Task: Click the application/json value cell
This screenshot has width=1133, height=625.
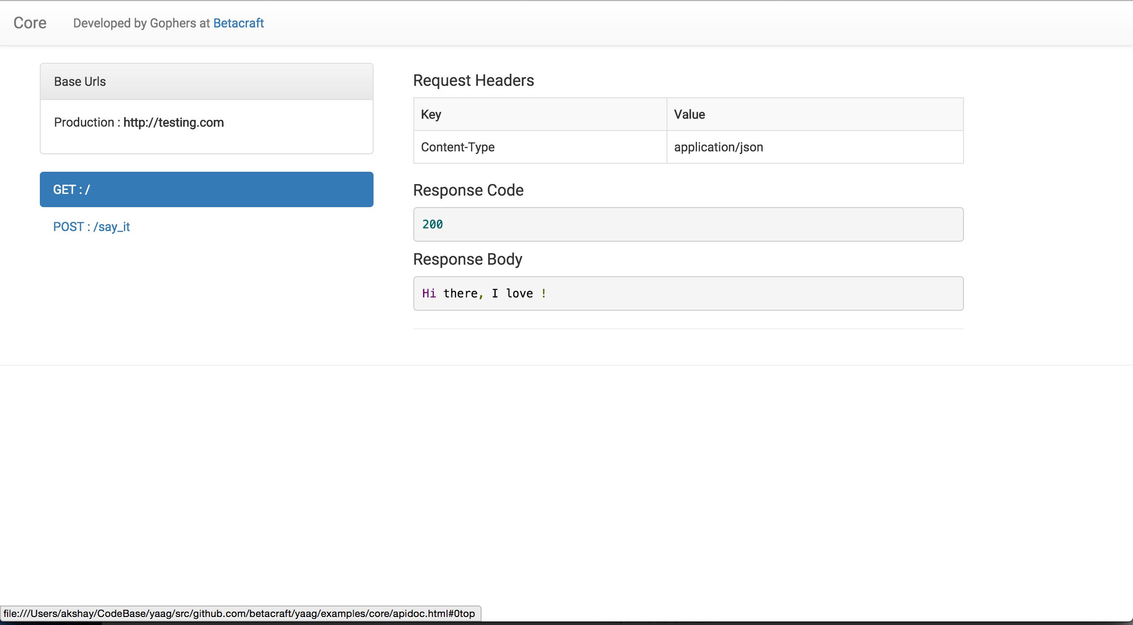Action: (x=718, y=147)
